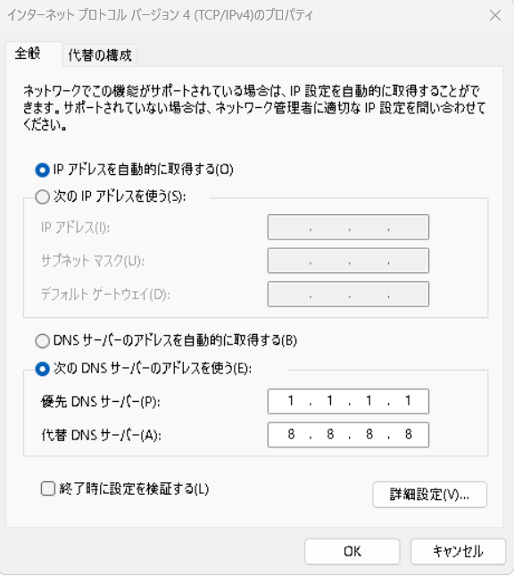This screenshot has height=576, width=514.
Task: Select DNS サーバーのアドレスを自動的に取得する option
Action: click(42, 341)
